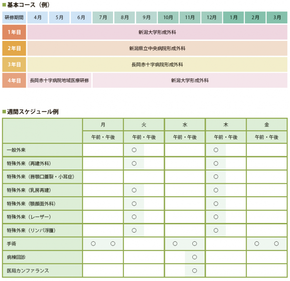The image size is (290, 281).
Task: Click the リンパ浮腫 circle on Tuesday
Action: (134, 230)
